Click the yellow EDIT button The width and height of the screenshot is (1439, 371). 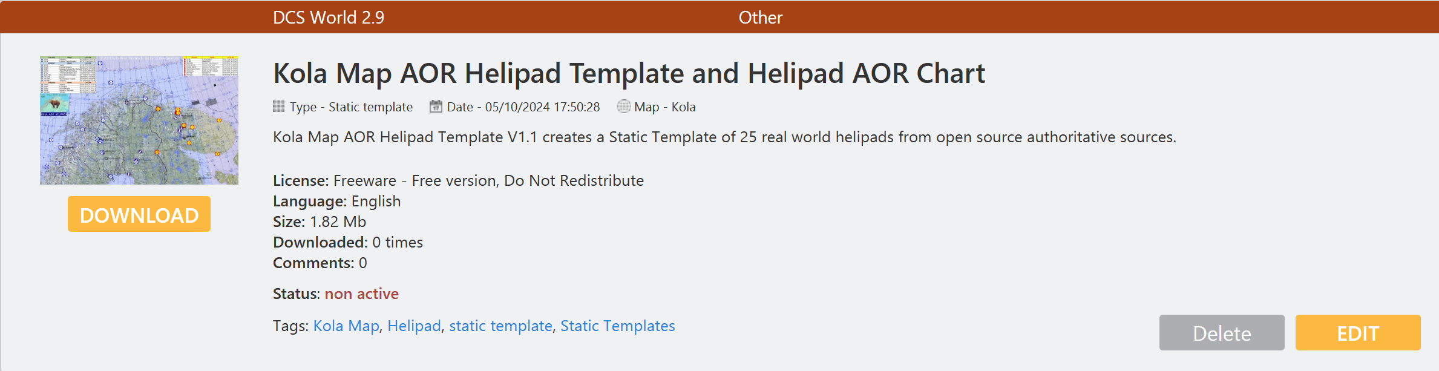(x=1358, y=333)
